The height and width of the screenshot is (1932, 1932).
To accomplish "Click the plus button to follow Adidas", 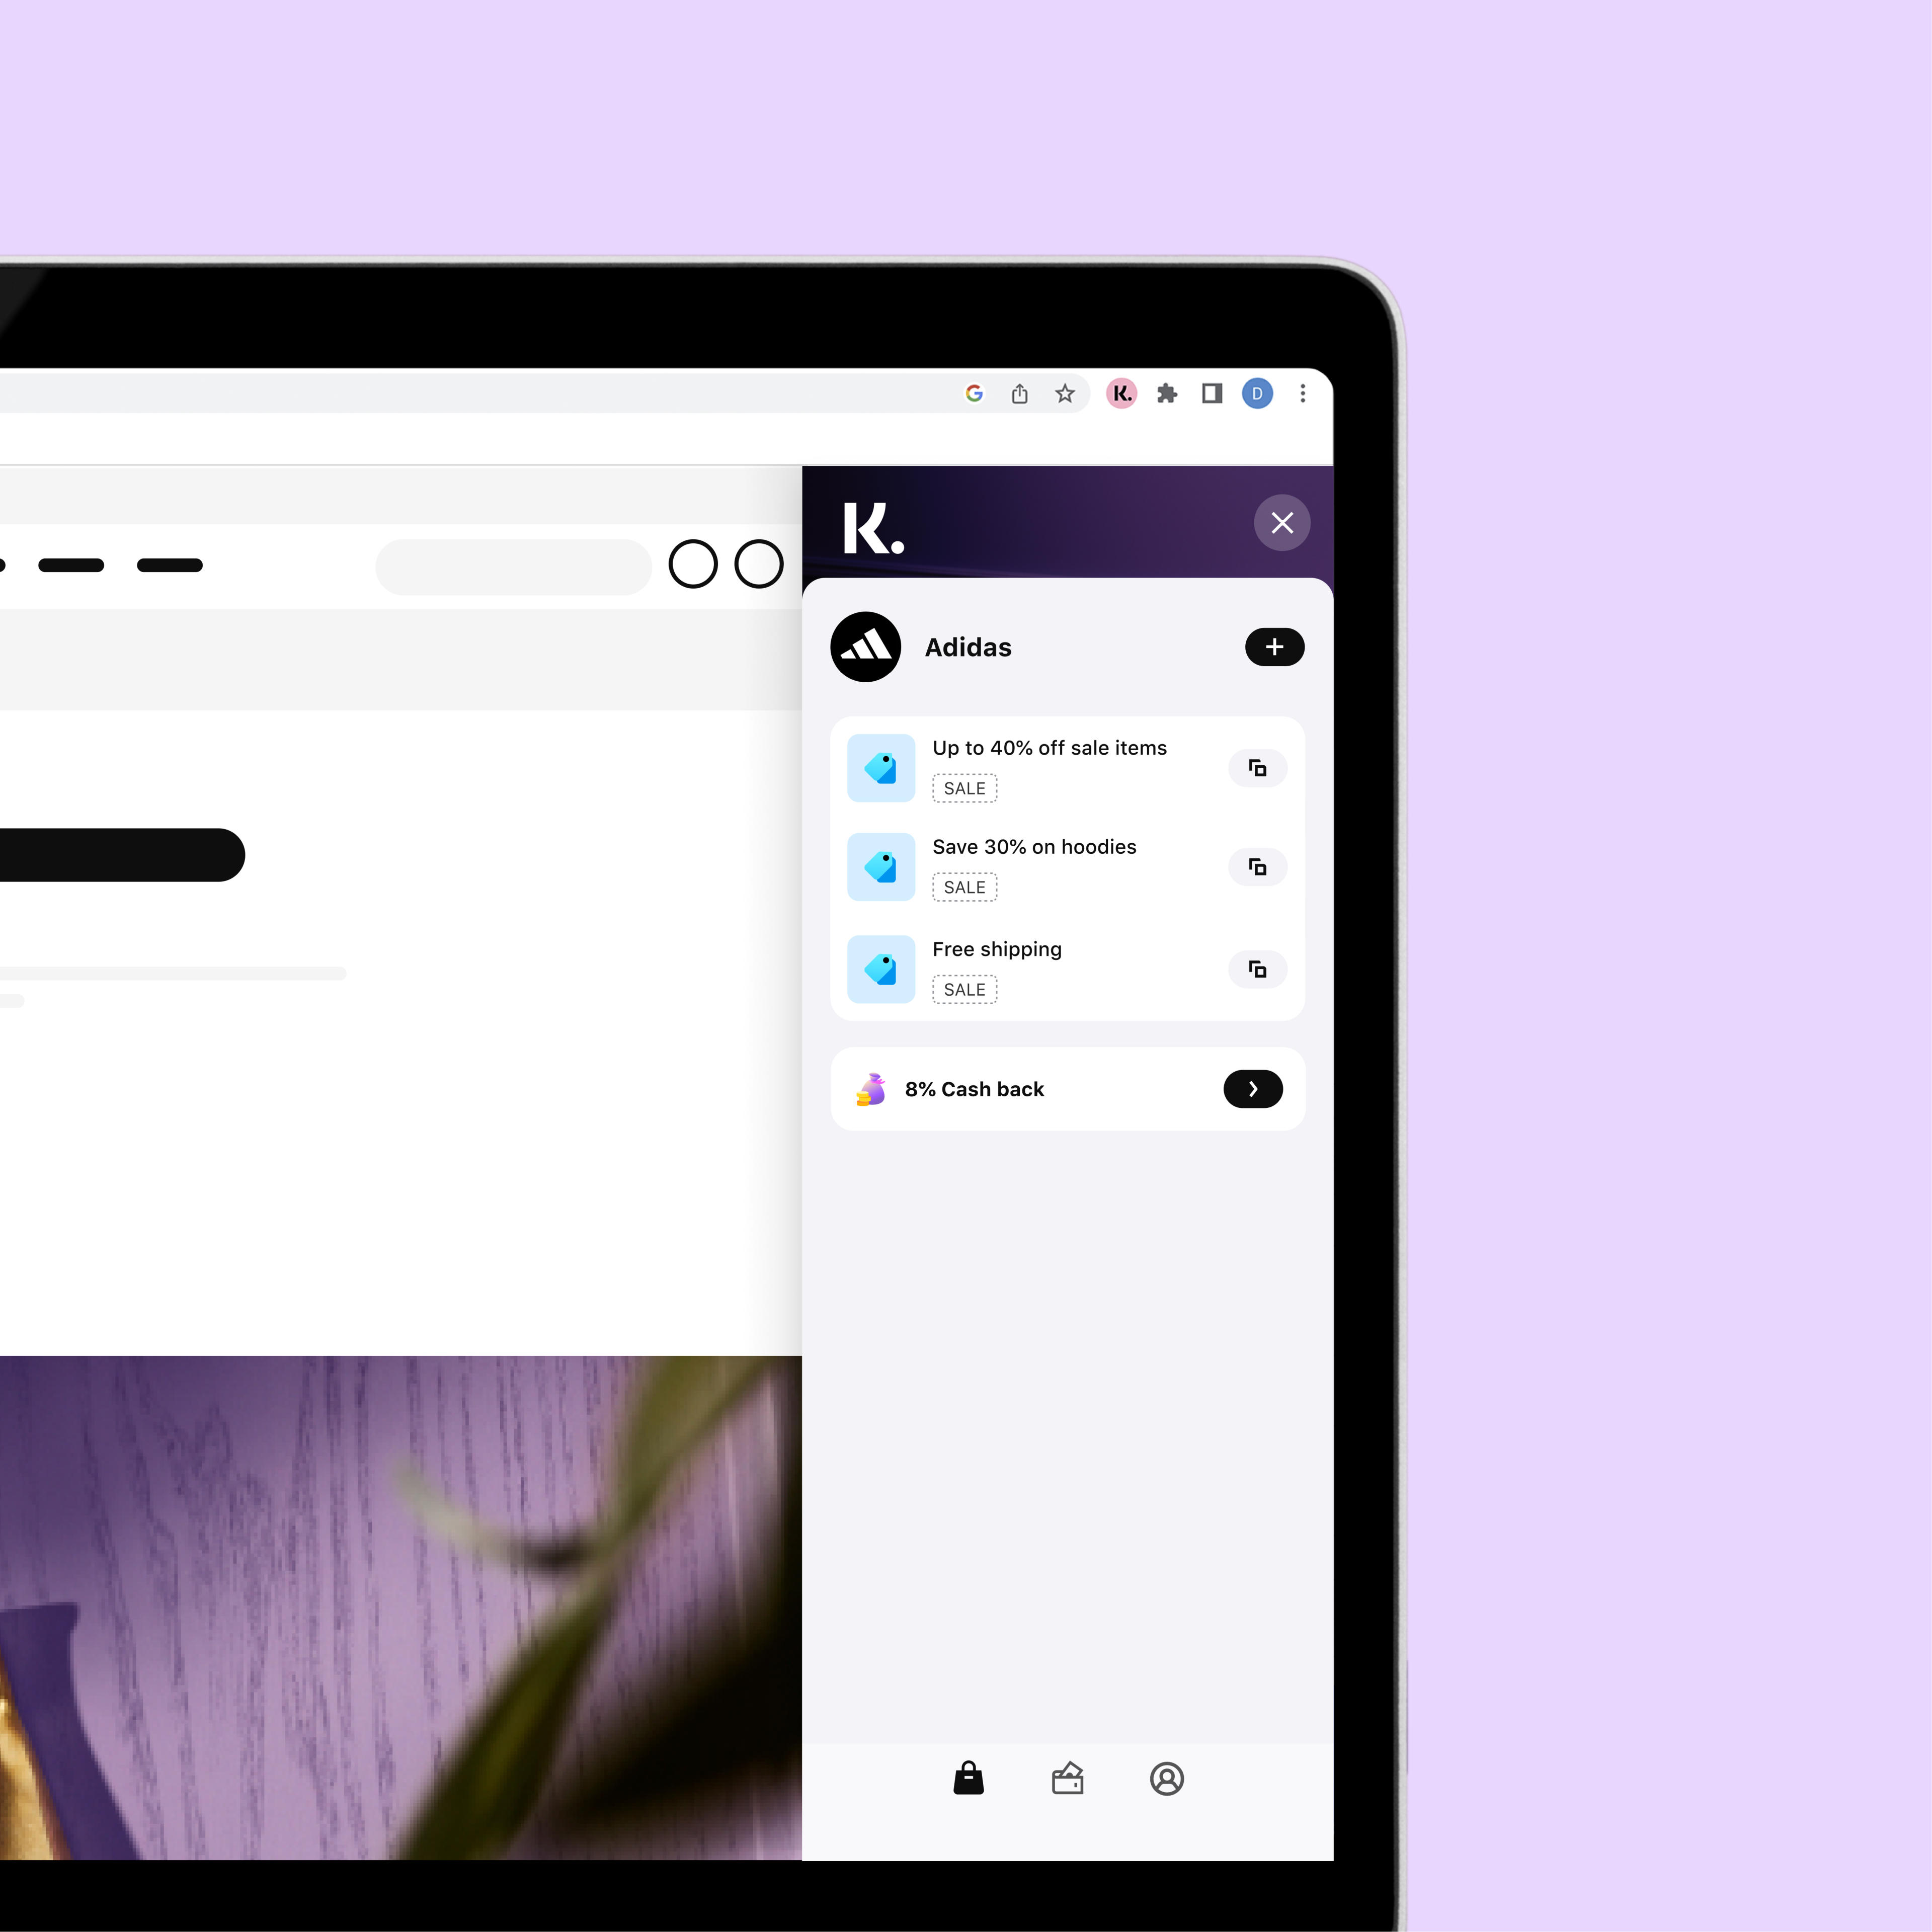I will [x=1274, y=646].
